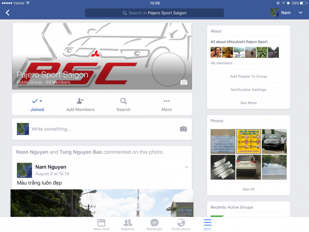Open the post photo with the tower
309x232 pixels.
click(102, 203)
